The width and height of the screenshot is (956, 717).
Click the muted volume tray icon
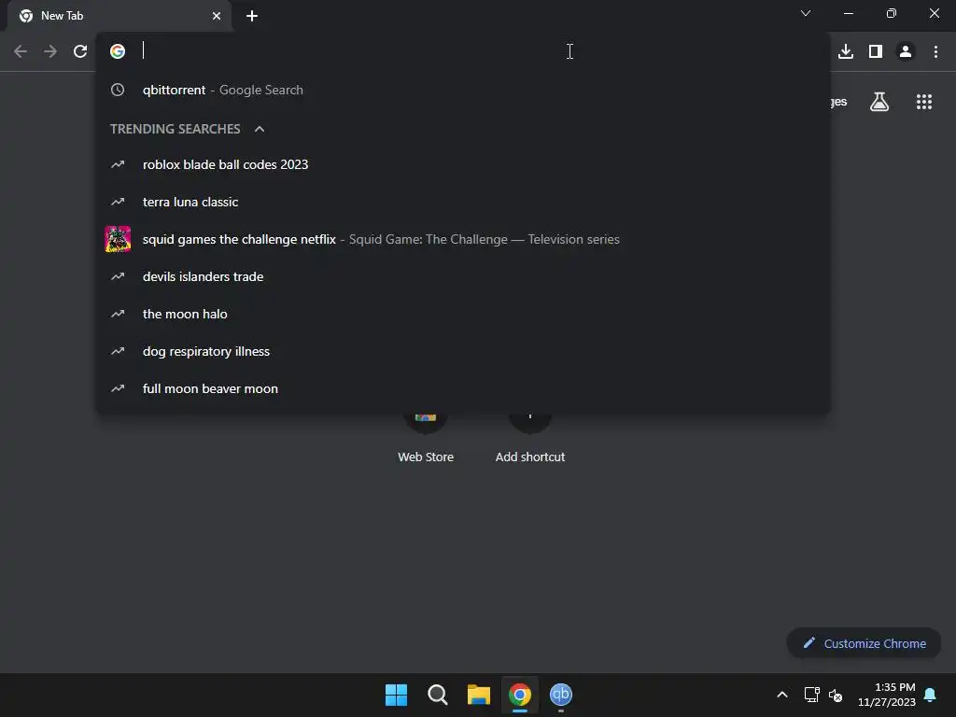pyautogui.click(x=836, y=695)
